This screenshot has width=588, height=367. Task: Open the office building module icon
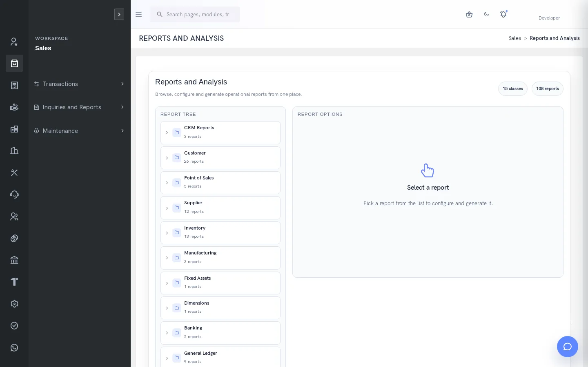(14, 151)
